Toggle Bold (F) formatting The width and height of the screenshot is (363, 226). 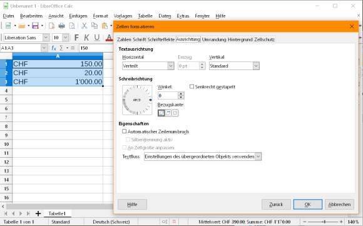(76, 38)
